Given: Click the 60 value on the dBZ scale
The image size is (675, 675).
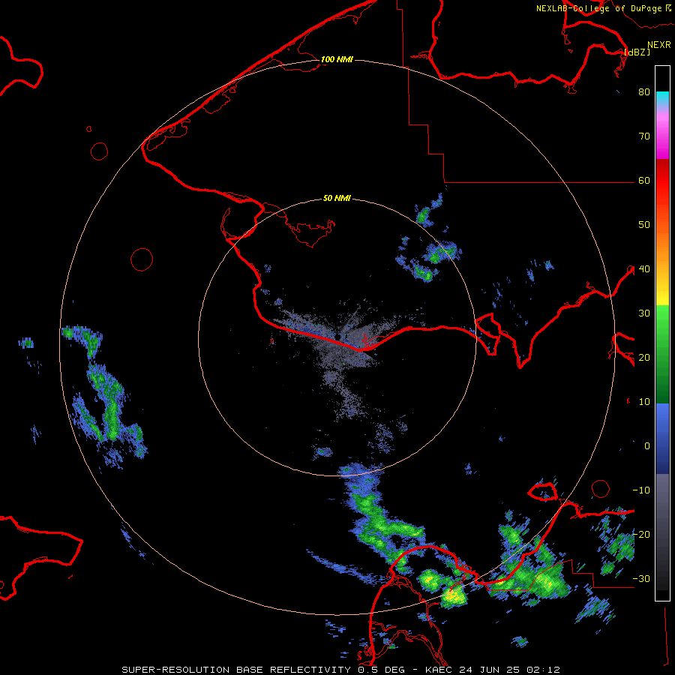Looking at the screenshot, I should point(644,180).
